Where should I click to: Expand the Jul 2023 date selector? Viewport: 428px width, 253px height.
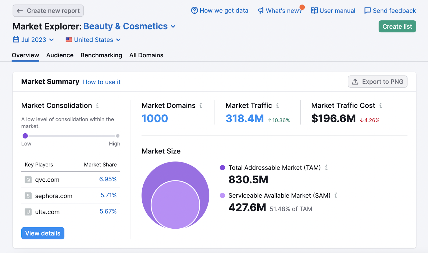51,39
